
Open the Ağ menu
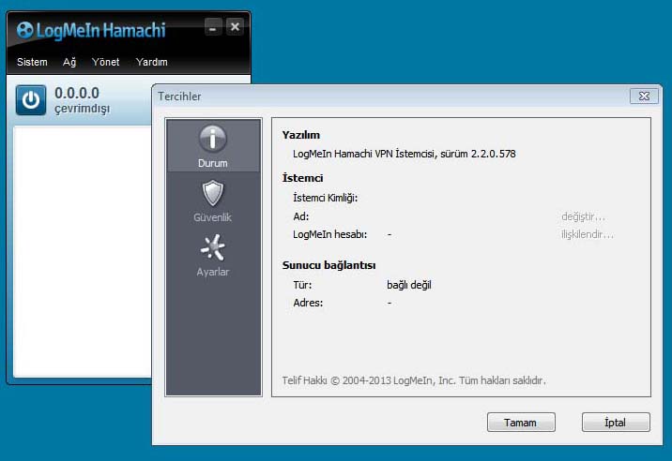pos(69,62)
